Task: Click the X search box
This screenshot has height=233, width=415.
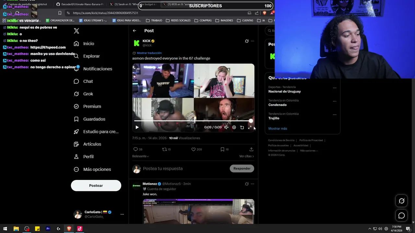Action: coord(270,31)
